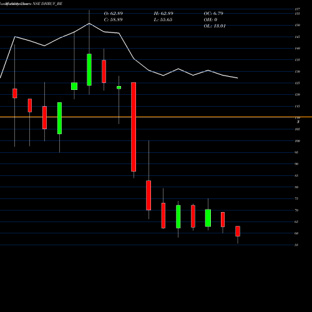Click the 150 price axis label

click(x=298, y=25)
